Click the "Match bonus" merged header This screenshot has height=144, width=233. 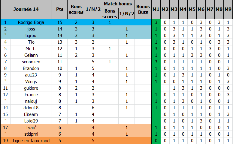click(118, 4)
